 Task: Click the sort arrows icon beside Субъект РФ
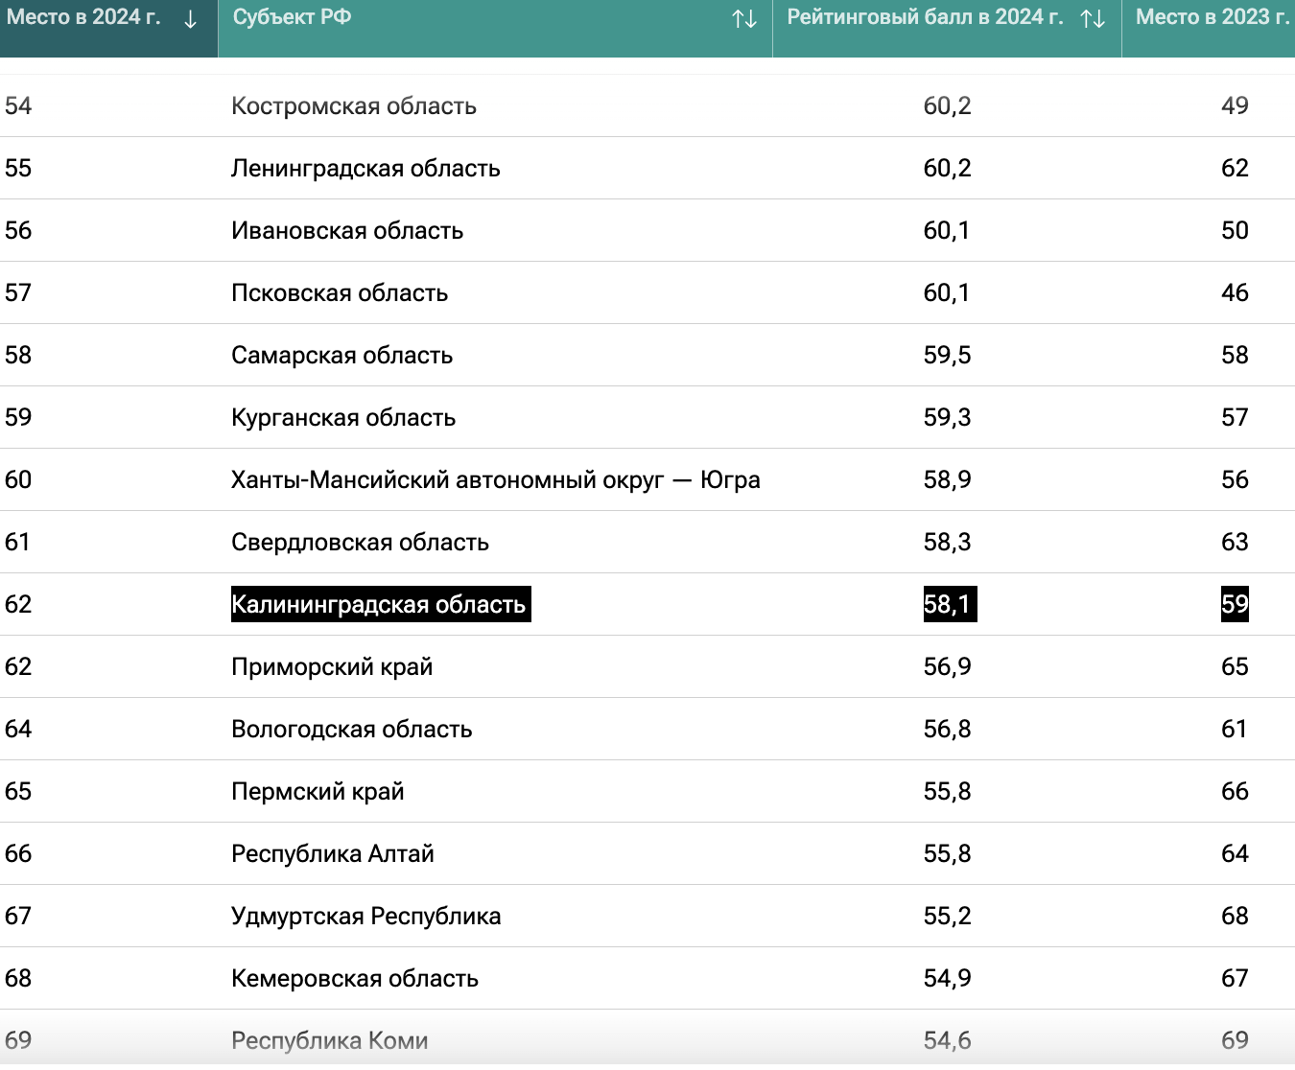(x=744, y=19)
